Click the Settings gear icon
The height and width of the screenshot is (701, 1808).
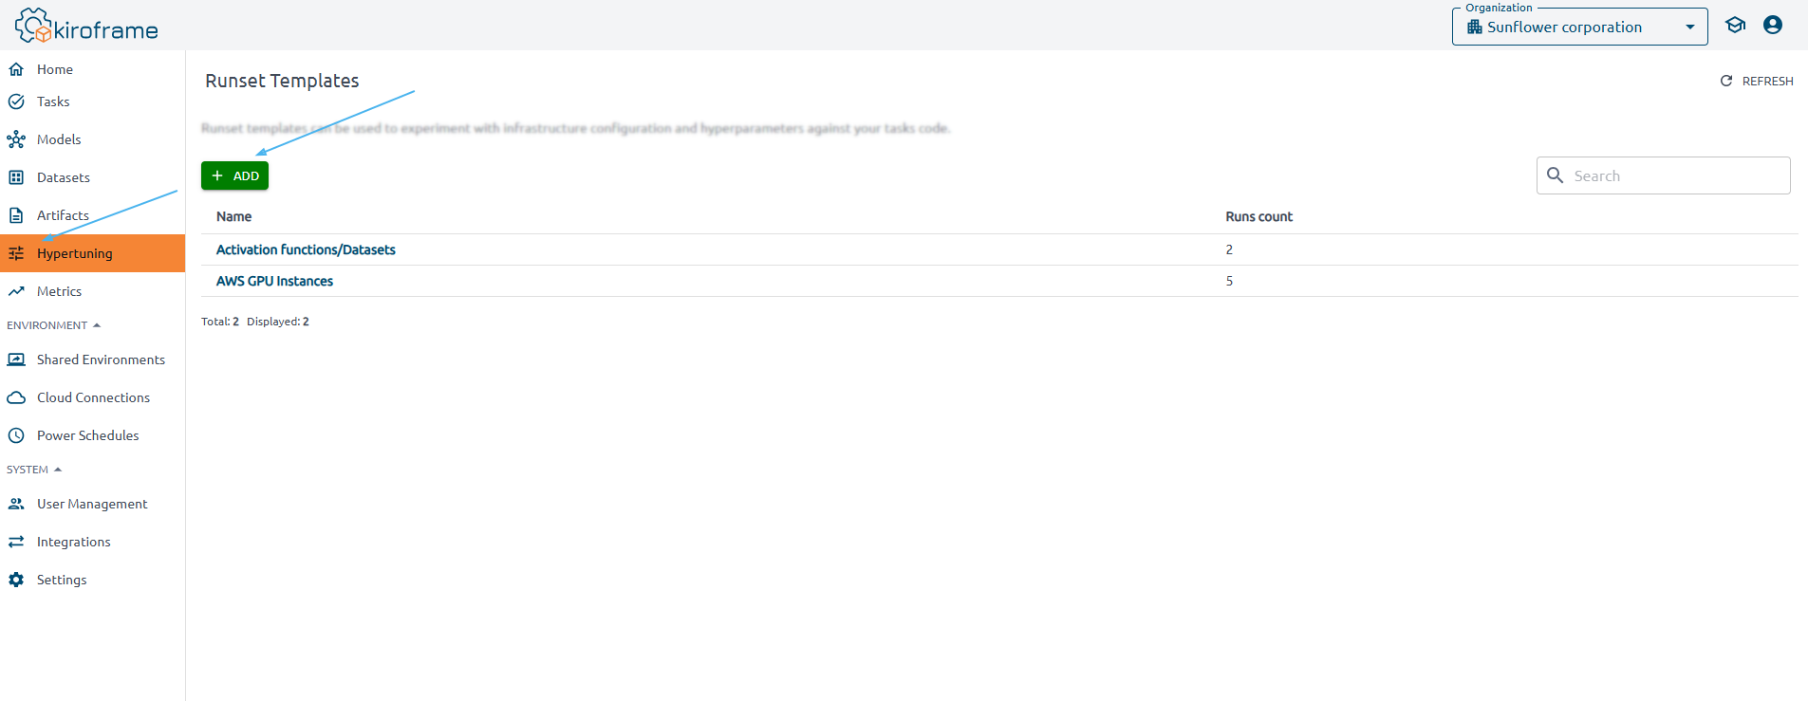[16, 580]
